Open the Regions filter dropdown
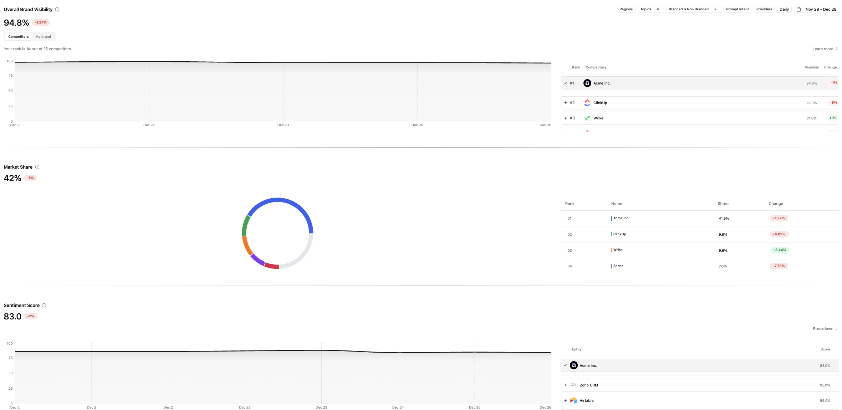The image size is (842, 410). point(626,10)
